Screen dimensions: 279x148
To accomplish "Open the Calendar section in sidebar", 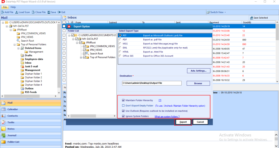I will click(x=13, y=109).
